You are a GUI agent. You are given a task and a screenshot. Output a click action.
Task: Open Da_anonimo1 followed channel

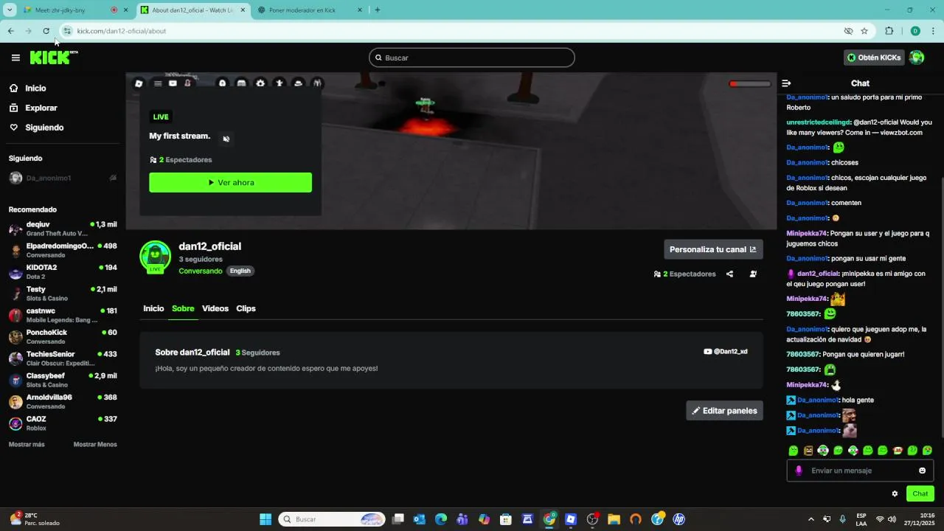tap(63, 178)
